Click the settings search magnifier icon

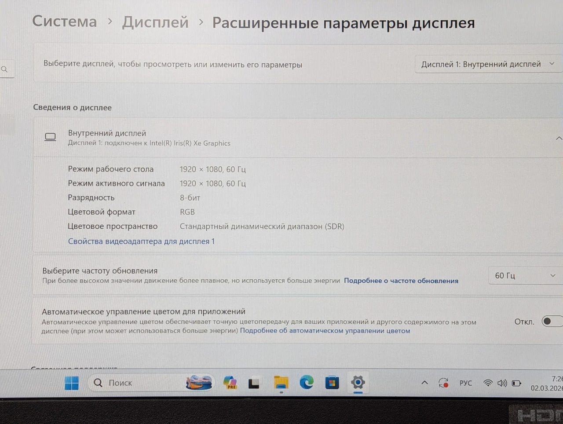point(4,69)
